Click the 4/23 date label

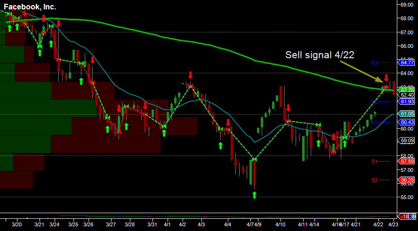pos(393,224)
